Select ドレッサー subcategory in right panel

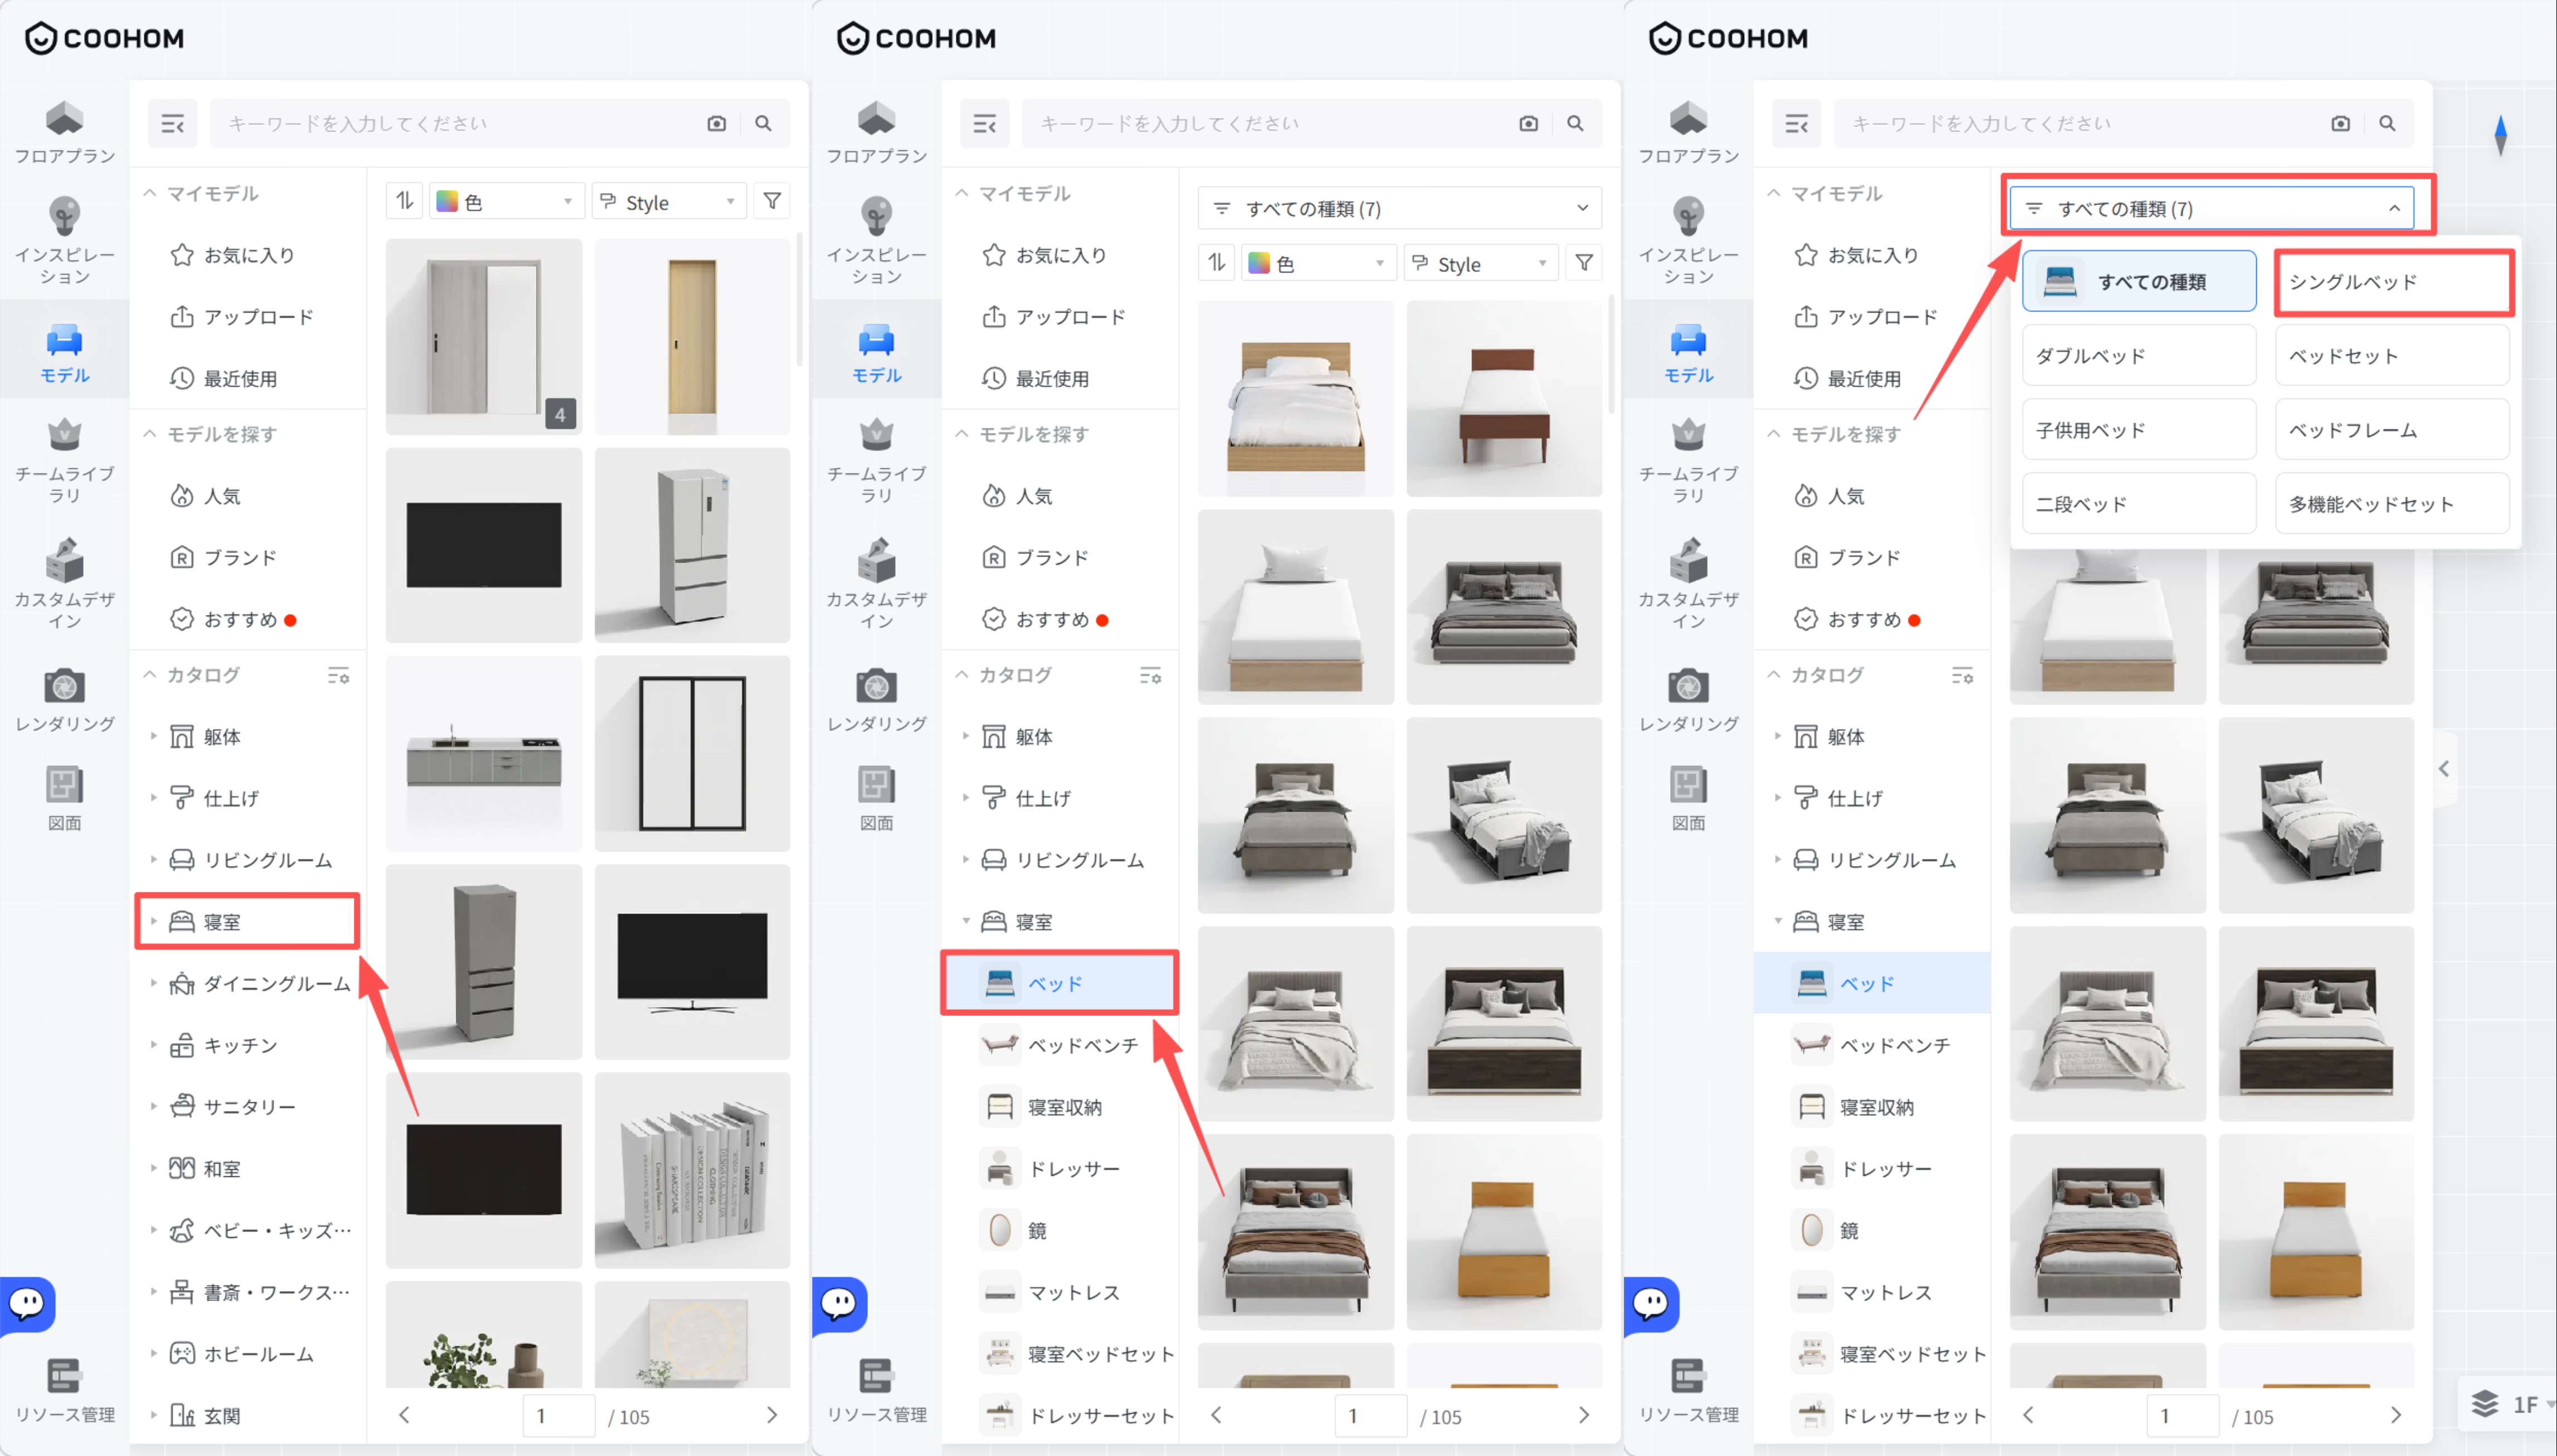pyautogui.click(x=1871, y=1168)
